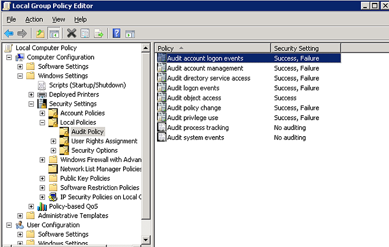This screenshot has height=247, width=389.
Task: Click the Delete X toolbar icon
Action: pos(71,33)
